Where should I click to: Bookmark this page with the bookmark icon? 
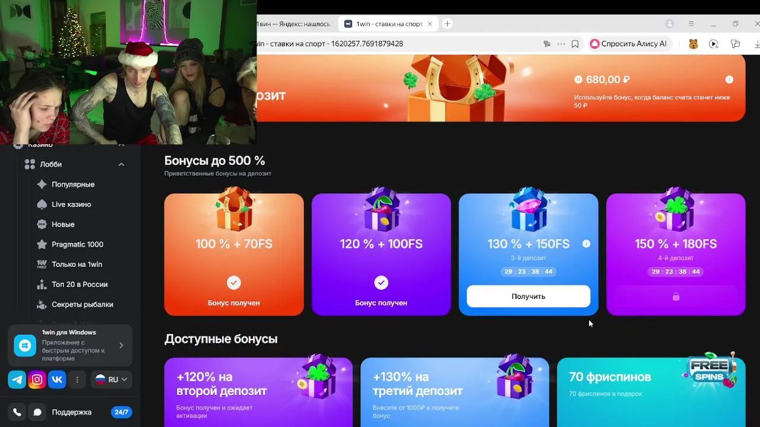(575, 44)
